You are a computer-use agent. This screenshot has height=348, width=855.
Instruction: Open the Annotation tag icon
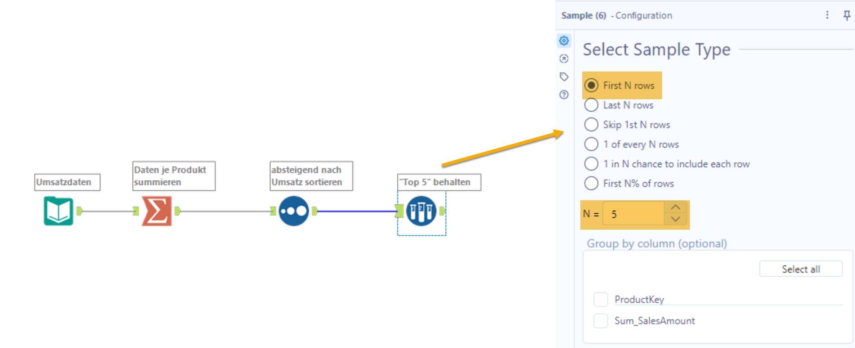pyautogui.click(x=564, y=77)
